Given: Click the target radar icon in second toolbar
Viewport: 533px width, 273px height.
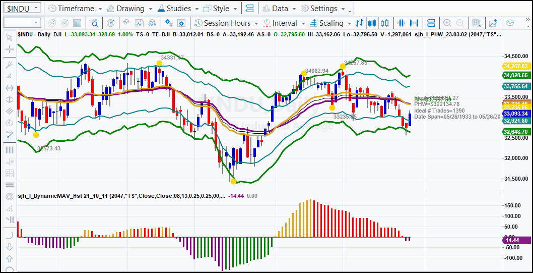Looking at the screenshot, I should coord(110,23).
